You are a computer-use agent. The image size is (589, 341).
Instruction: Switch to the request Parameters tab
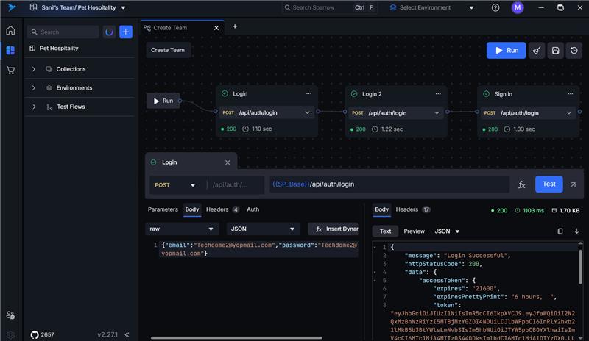[163, 209]
